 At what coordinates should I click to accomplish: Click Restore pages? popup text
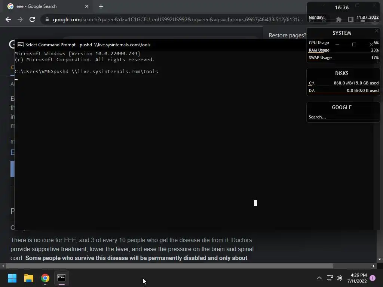tap(288, 36)
